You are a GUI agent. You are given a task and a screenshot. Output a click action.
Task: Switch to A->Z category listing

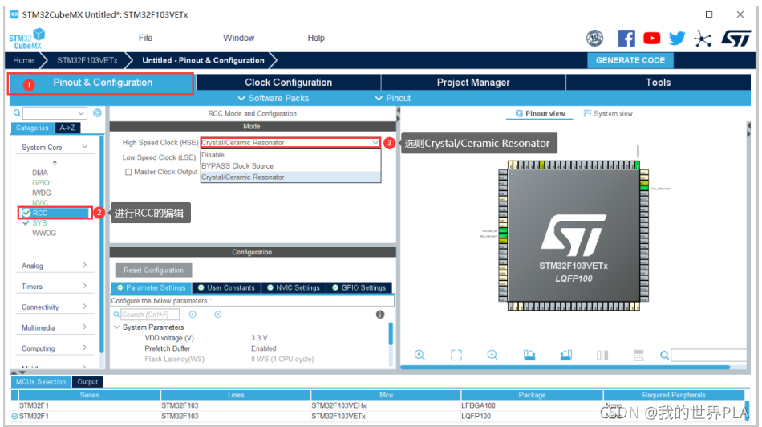coord(67,128)
